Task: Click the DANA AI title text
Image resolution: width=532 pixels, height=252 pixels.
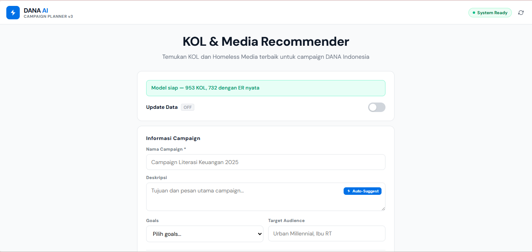Action: (x=36, y=10)
